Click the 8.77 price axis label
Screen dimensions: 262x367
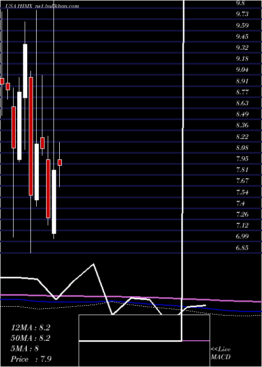[x=242, y=92]
